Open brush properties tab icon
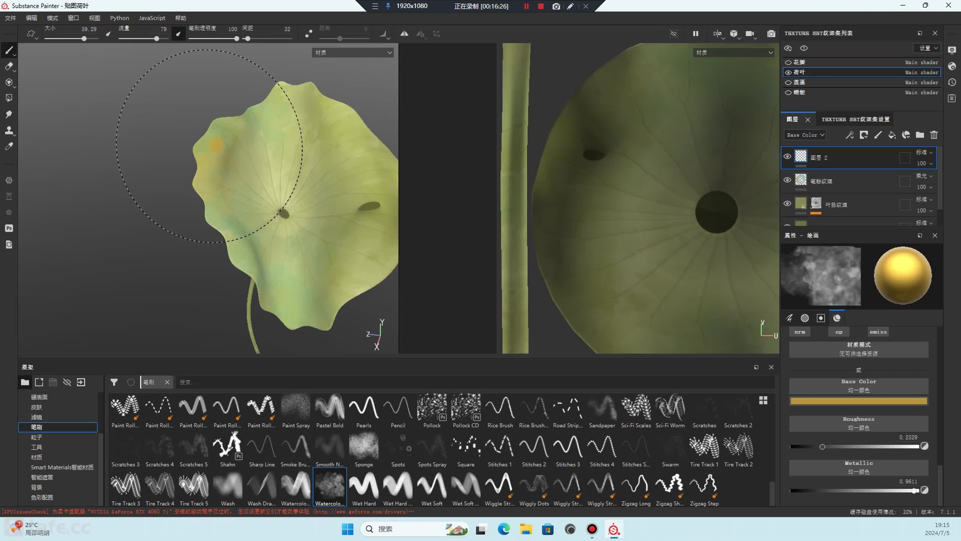The height and width of the screenshot is (541, 961). click(x=789, y=318)
